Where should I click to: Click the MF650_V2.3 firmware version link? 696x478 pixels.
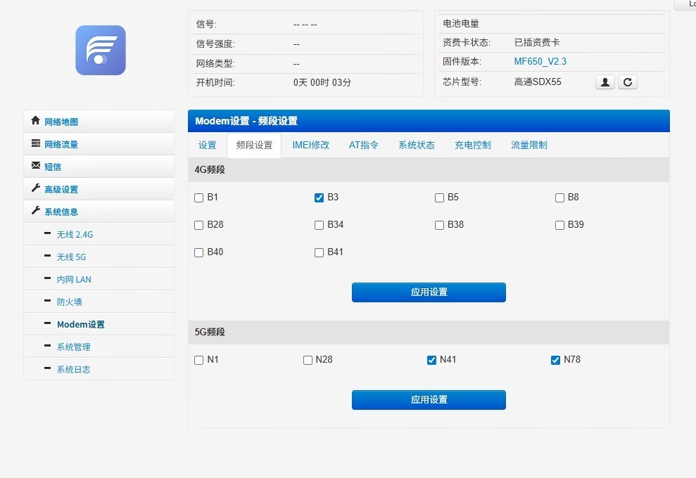click(540, 62)
